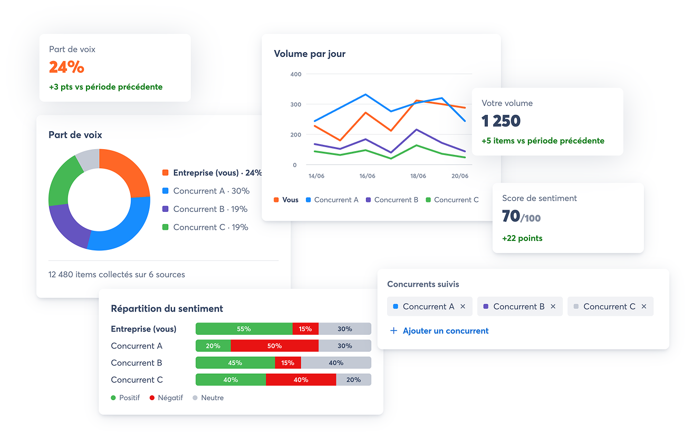Click the 55% positive bar for Entreprise (vous)

pos(244,329)
